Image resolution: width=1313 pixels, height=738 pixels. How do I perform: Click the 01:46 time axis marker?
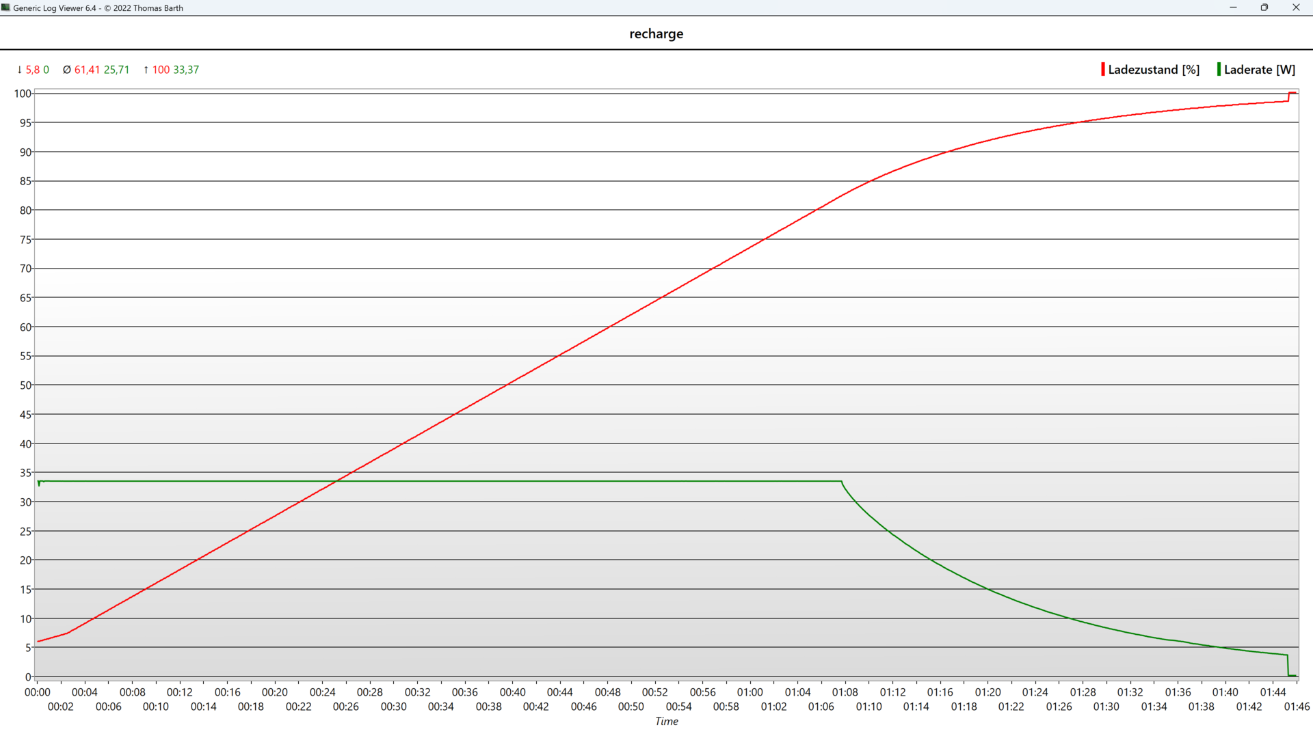tap(1296, 707)
